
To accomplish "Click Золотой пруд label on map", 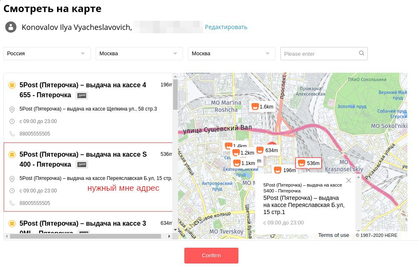I will tap(352, 106).
